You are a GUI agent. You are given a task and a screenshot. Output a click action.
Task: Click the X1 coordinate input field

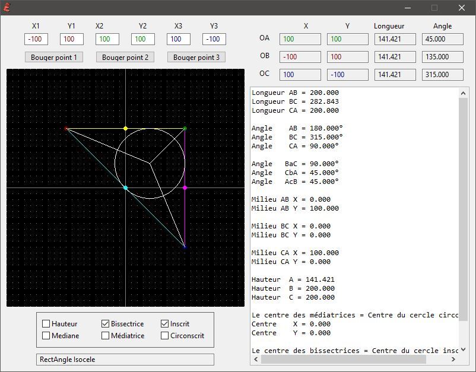point(36,39)
